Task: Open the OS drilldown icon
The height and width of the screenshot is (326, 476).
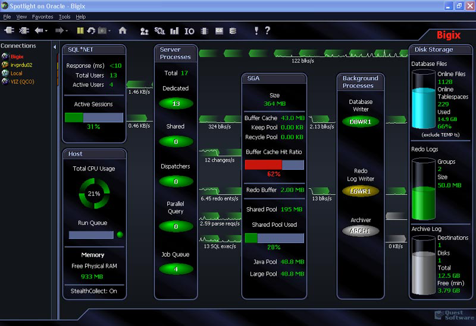Action: (219, 31)
